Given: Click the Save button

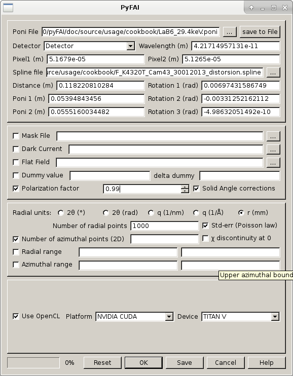Looking at the screenshot, I should coord(185,363).
